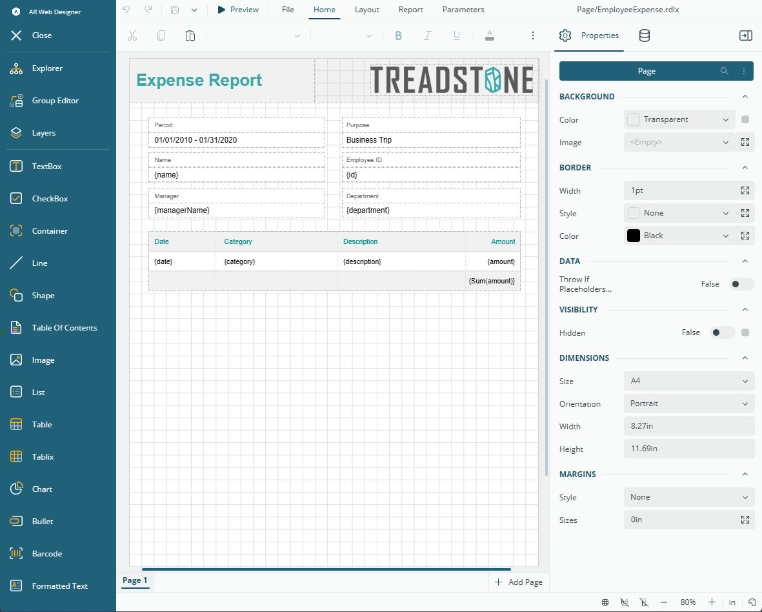
Task: Open the Border Style None dropdown
Action: pos(678,214)
